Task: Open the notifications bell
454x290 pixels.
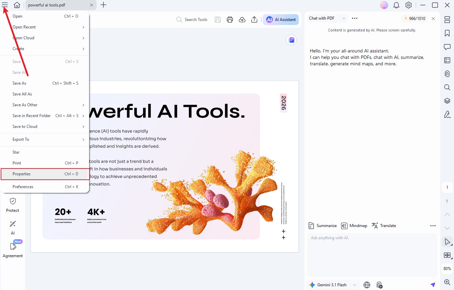Action: [396, 5]
